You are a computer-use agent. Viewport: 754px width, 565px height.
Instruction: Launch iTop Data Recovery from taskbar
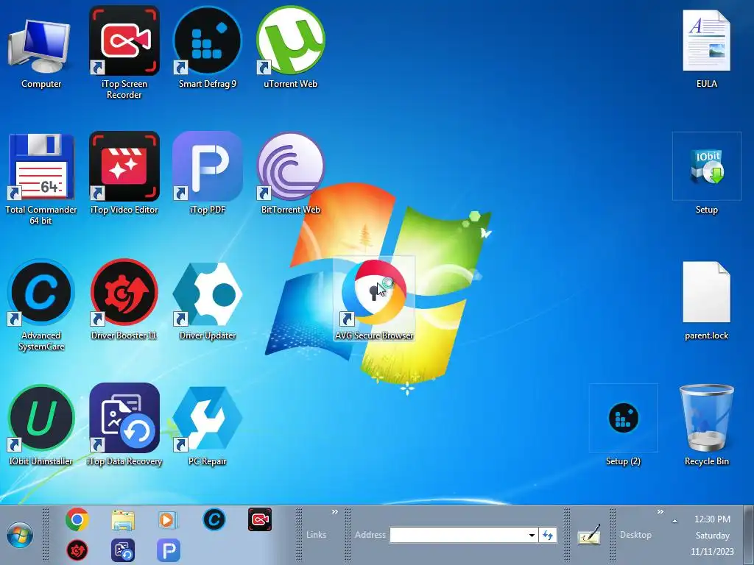pyautogui.click(x=123, y=550)
